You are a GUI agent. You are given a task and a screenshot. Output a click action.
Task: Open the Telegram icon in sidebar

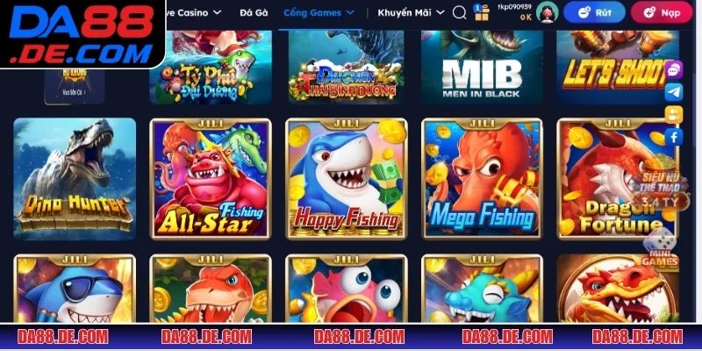pos(674,92)
